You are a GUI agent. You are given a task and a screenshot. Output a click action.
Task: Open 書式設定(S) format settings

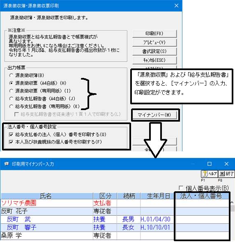click(154, 51)
